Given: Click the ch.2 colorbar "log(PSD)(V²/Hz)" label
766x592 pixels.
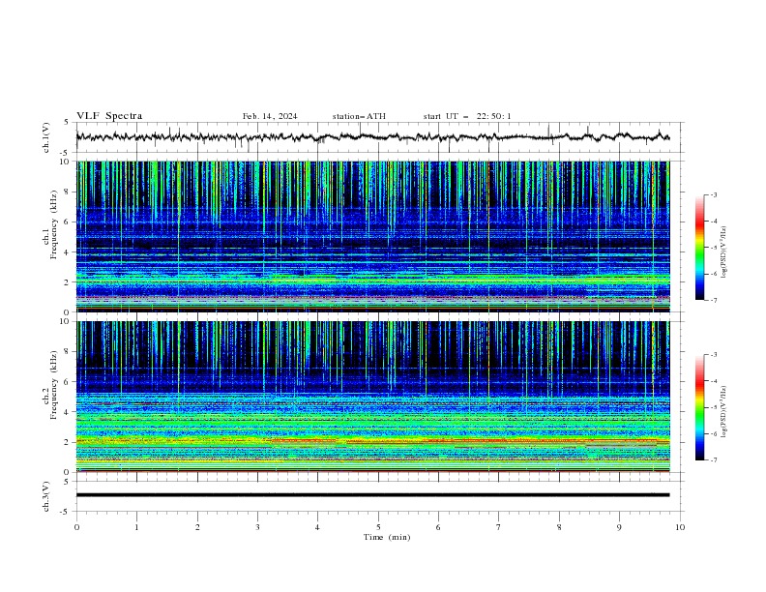Looking at the screenshot, I should click(723, 412).
